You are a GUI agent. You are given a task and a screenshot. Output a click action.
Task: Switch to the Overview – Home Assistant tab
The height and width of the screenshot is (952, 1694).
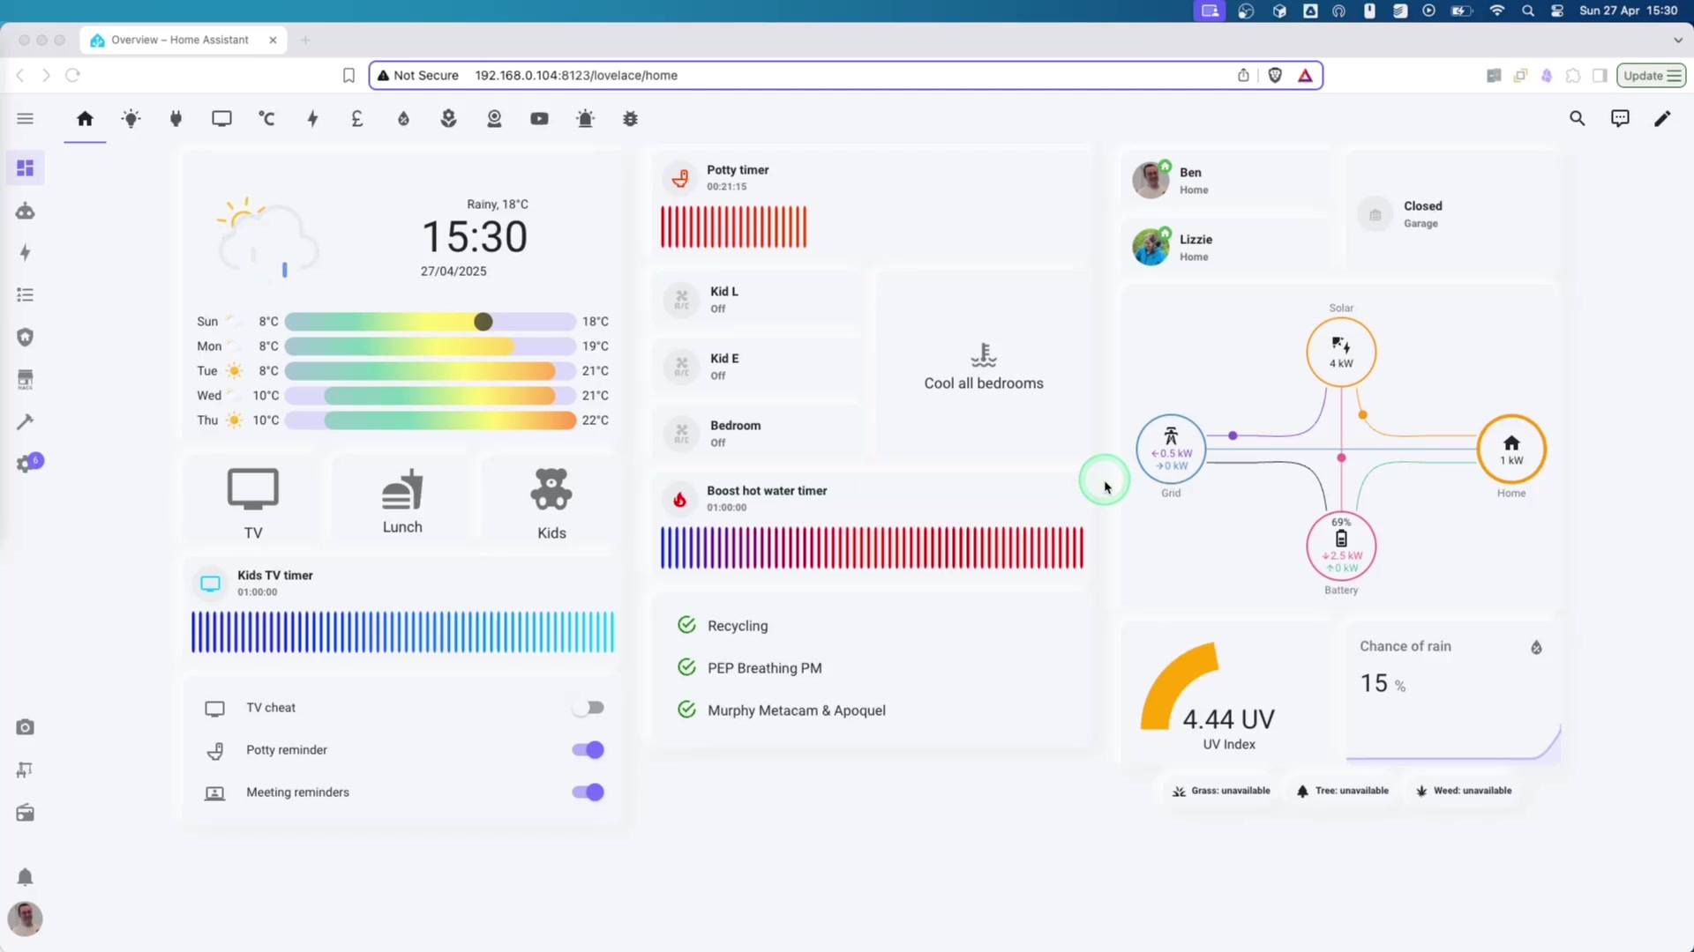pos(176,40)
